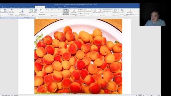Screen dimensions: 171x96
Task: Expand the Отклонить dropdown arrow
Action: pyautogui.click(x=100, y=14)
